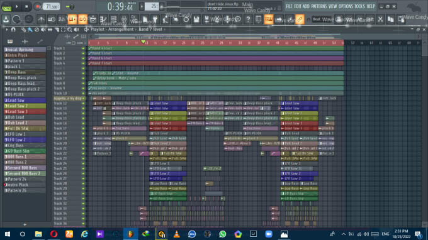Save the project with the floppy disk icon

coord(196,19)
